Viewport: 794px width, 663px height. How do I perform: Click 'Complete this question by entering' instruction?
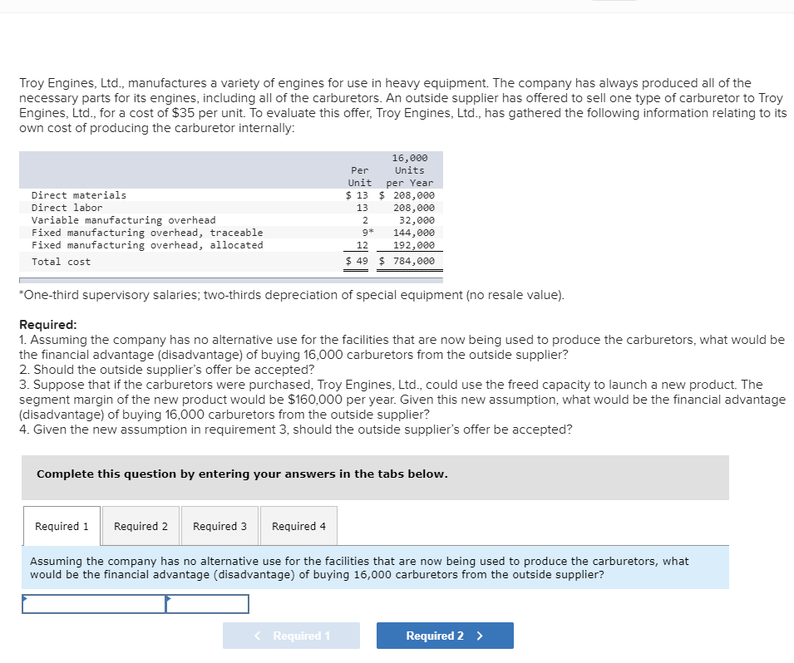point(242,474)
